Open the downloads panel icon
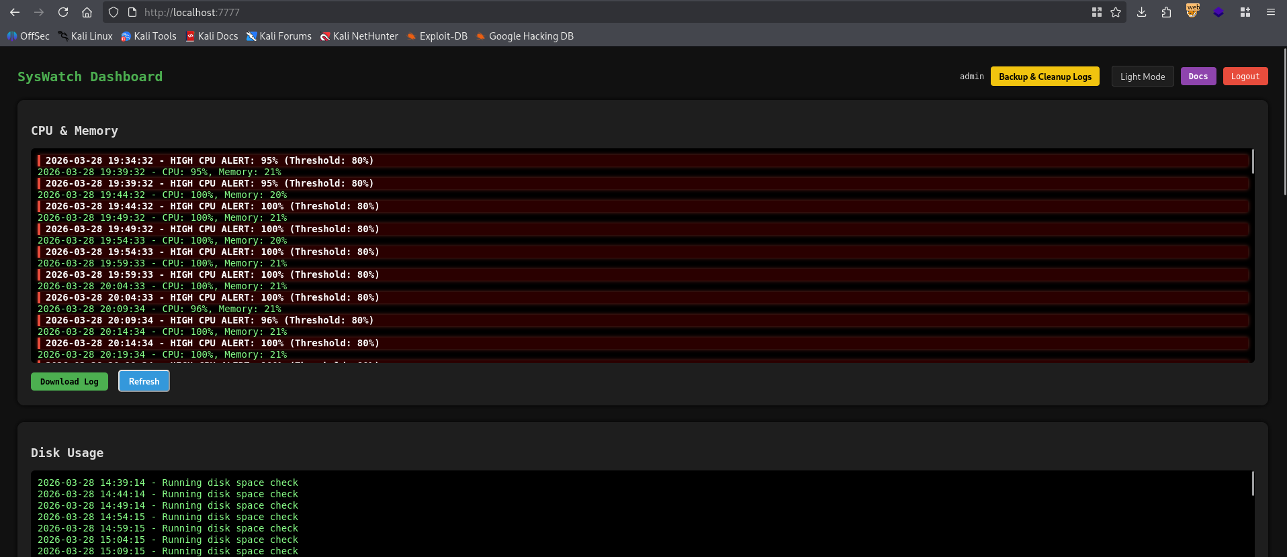This screenshot has height=557, width=1287. pyautogui.click(x=1141, y=12)
